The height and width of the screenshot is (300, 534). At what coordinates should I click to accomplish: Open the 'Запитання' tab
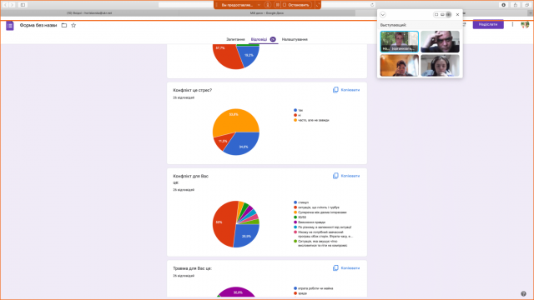point(235,39)
